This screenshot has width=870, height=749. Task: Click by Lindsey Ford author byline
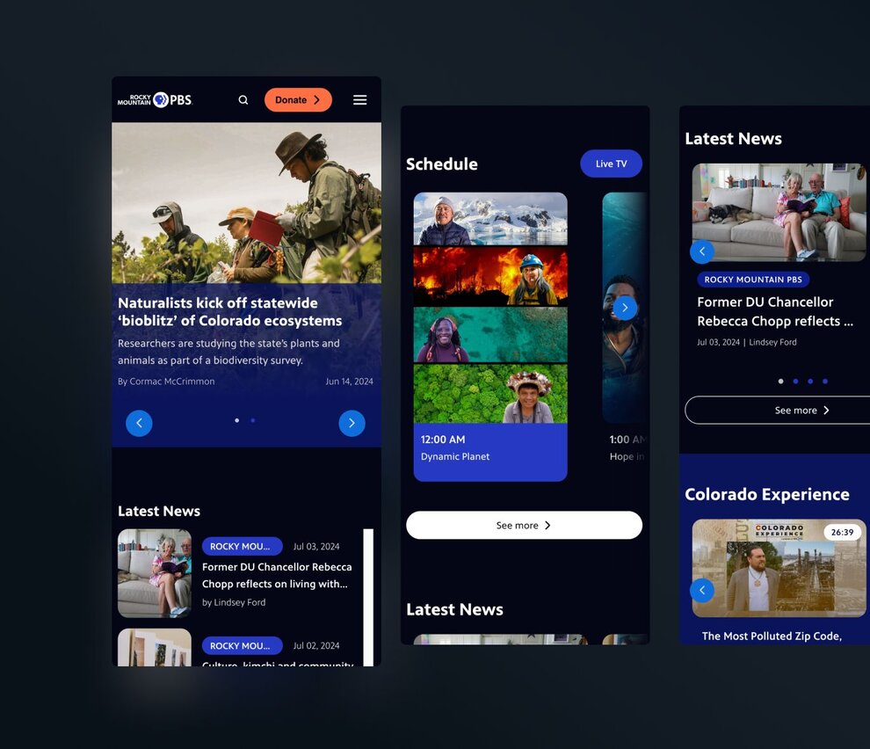pos(234,602)
